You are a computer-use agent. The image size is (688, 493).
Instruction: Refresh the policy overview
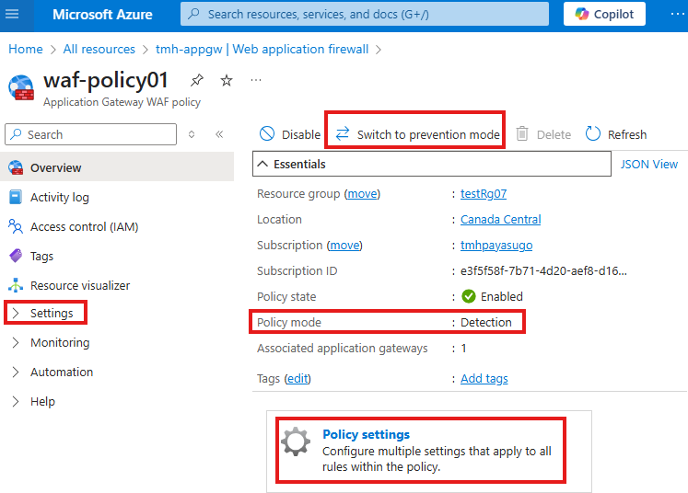coord(616,134)
